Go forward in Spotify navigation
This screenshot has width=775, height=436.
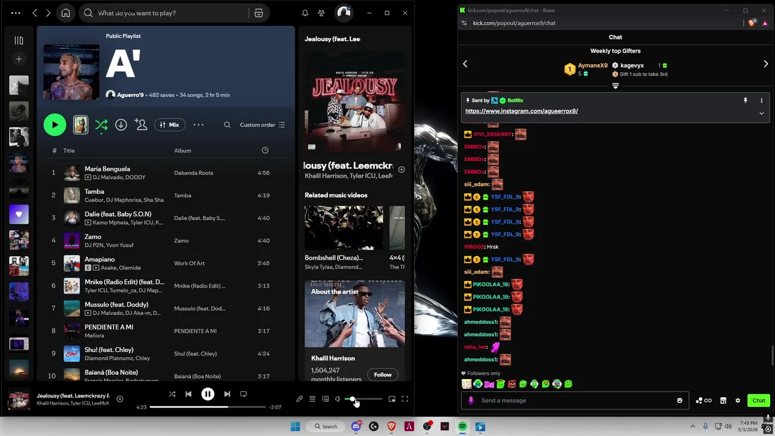click(x=48, y=13)
